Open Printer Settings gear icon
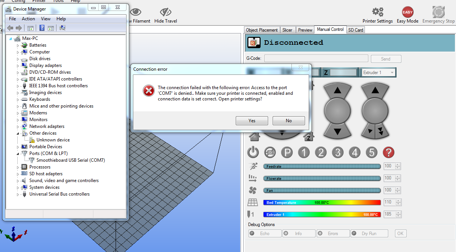 [x=377, y=12]
